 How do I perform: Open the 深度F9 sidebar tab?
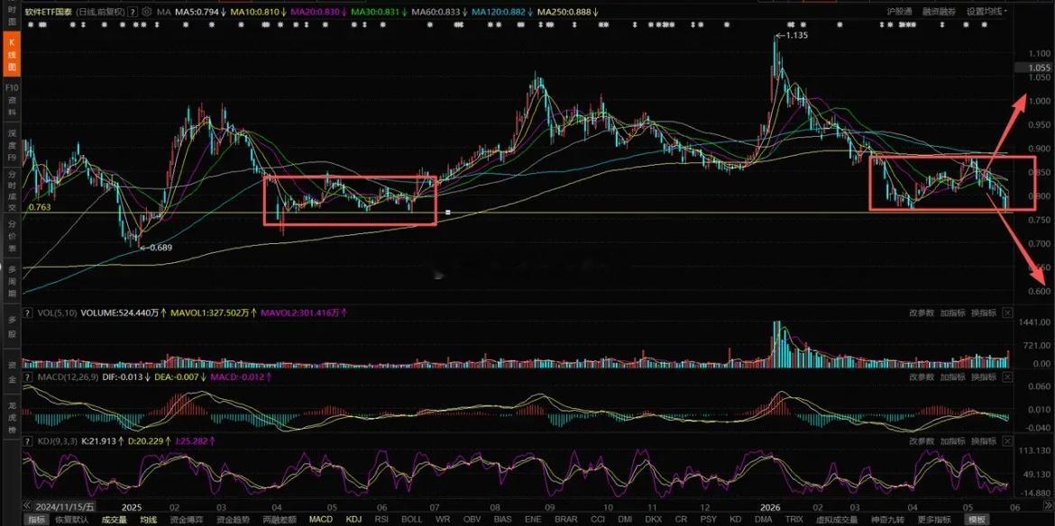tap(11, 144)
